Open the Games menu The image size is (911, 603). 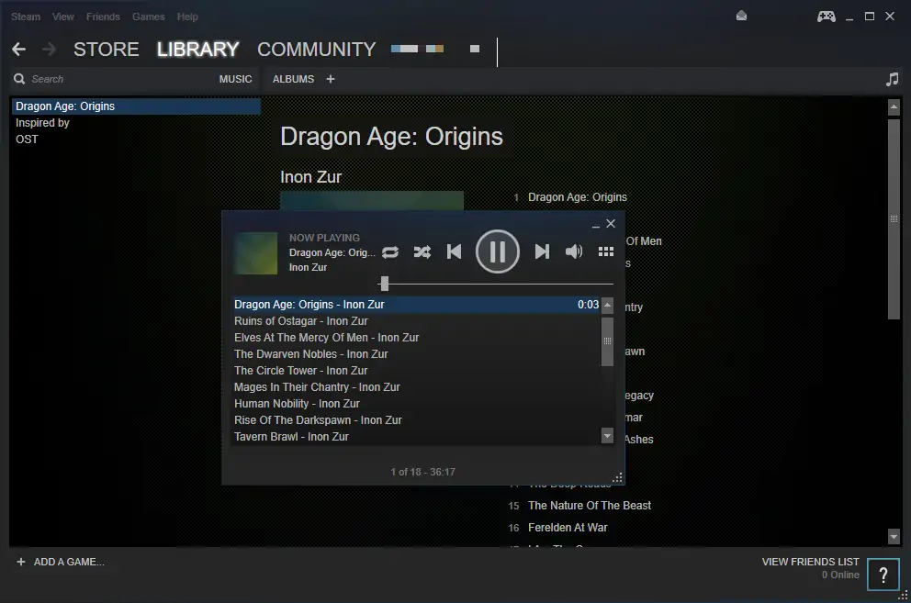(148, 17)
